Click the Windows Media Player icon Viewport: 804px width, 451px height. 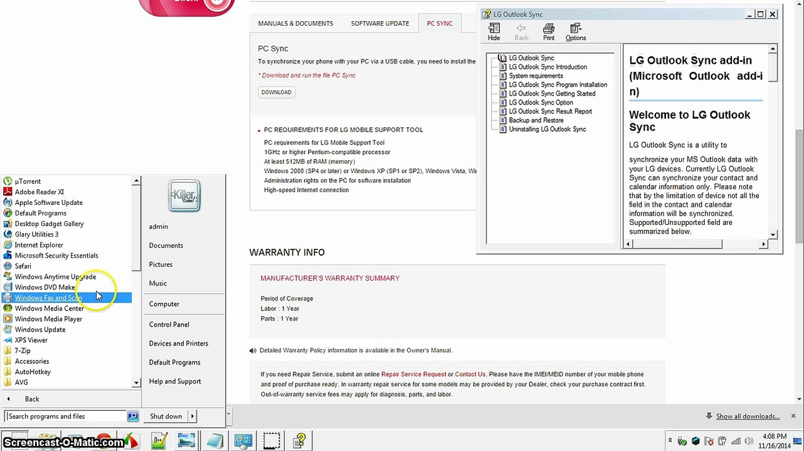(x=8, y=319)
